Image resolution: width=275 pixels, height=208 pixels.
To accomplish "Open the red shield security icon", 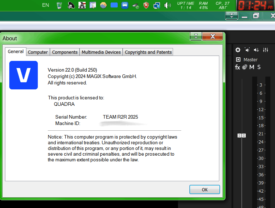I will click(146, 5).
